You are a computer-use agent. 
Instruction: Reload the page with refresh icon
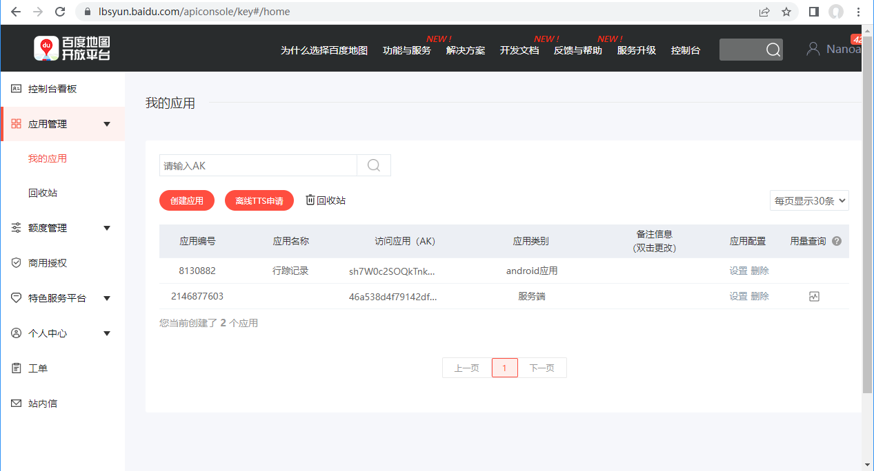coord(60,12)
